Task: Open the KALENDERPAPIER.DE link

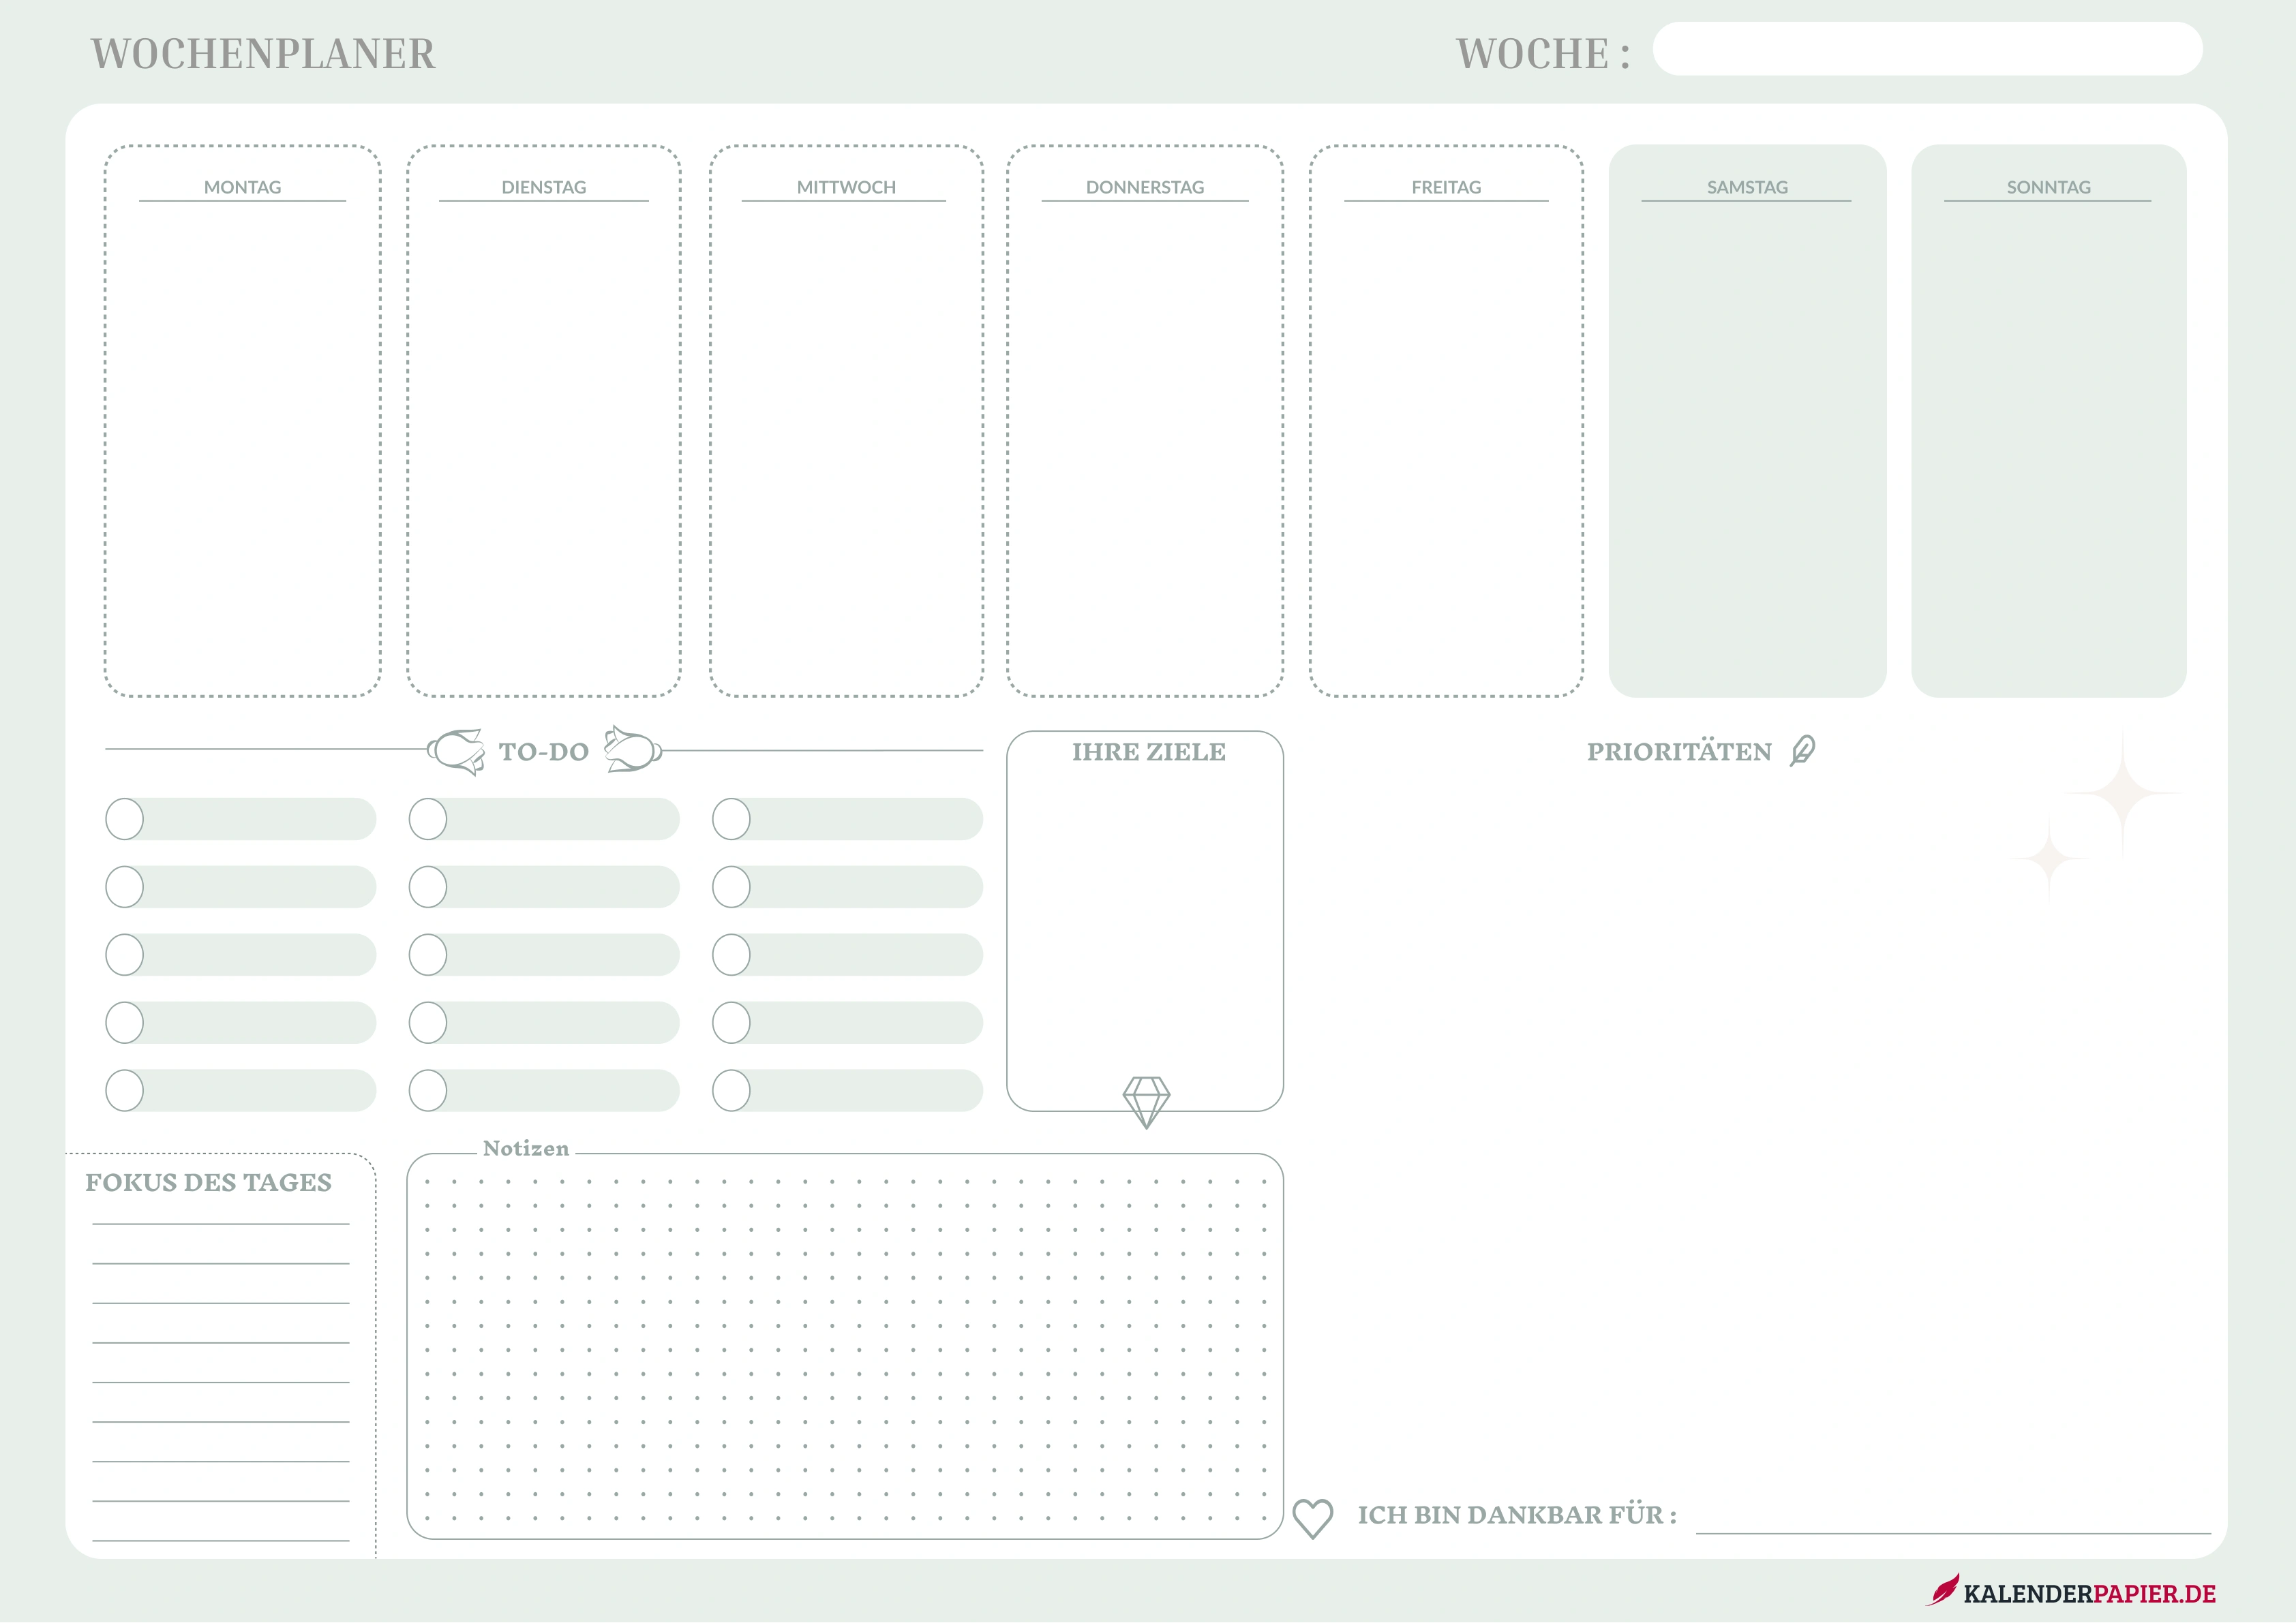Action: click(2089, 1593)
